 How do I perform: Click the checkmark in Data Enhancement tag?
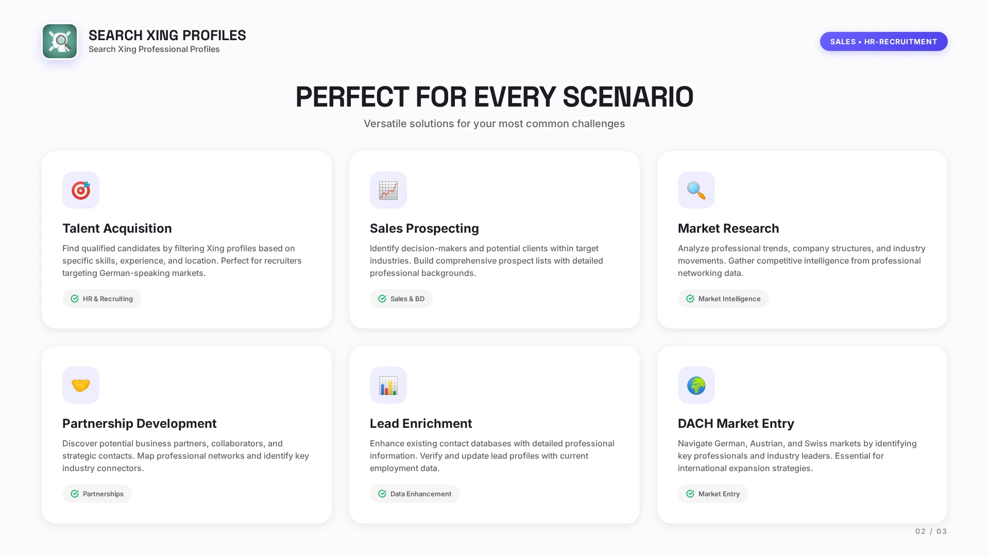click(x=382, y=494)
